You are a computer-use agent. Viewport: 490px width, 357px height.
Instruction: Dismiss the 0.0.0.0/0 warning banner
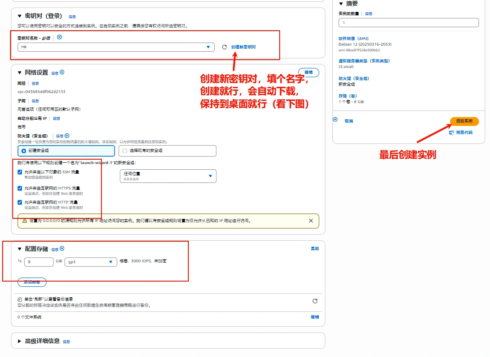(311, 221)
